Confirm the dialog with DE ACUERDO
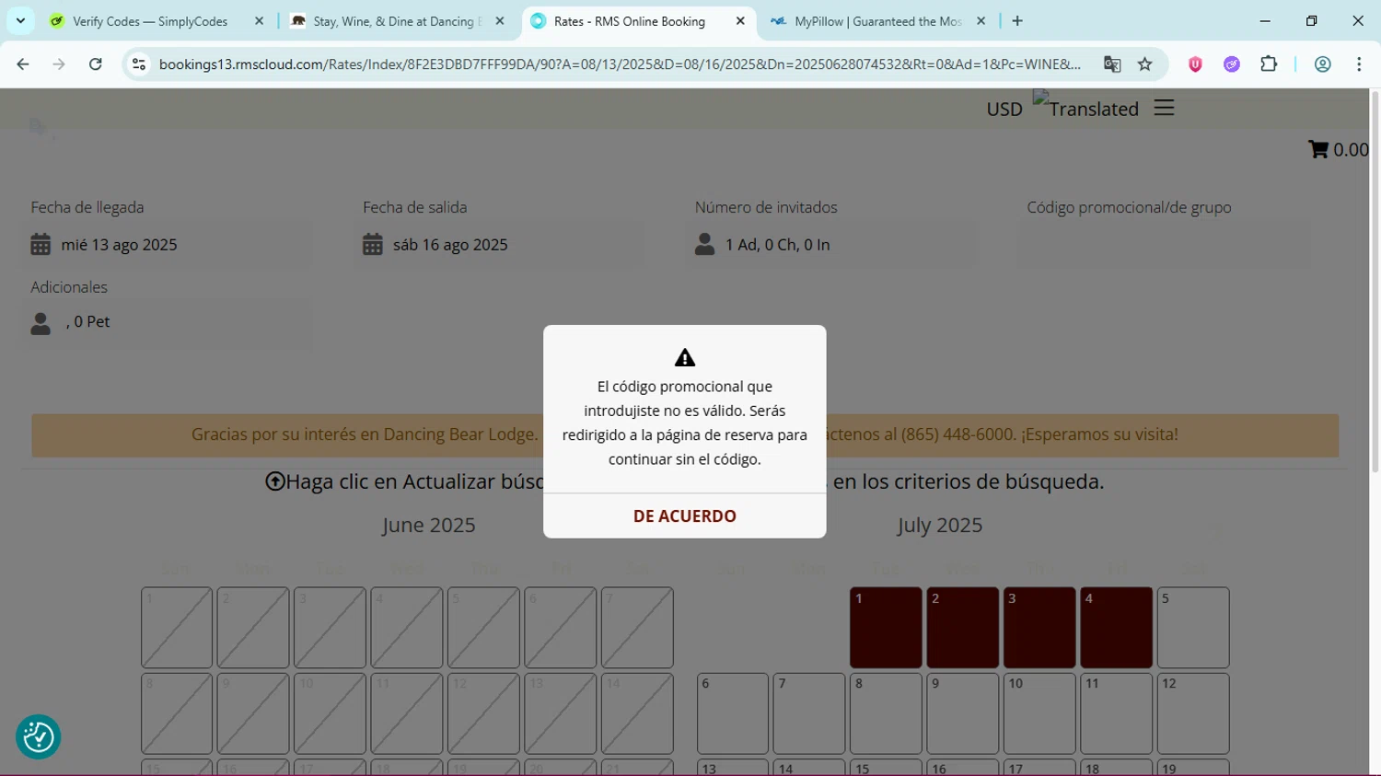The image size is (1381, 776). [684, 515]
